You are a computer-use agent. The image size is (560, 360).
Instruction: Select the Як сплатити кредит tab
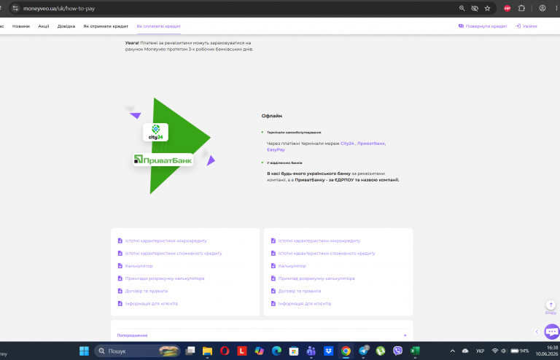click(x=158, y=26)
